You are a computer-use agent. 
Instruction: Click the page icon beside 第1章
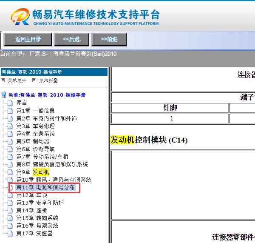(10, 111)
